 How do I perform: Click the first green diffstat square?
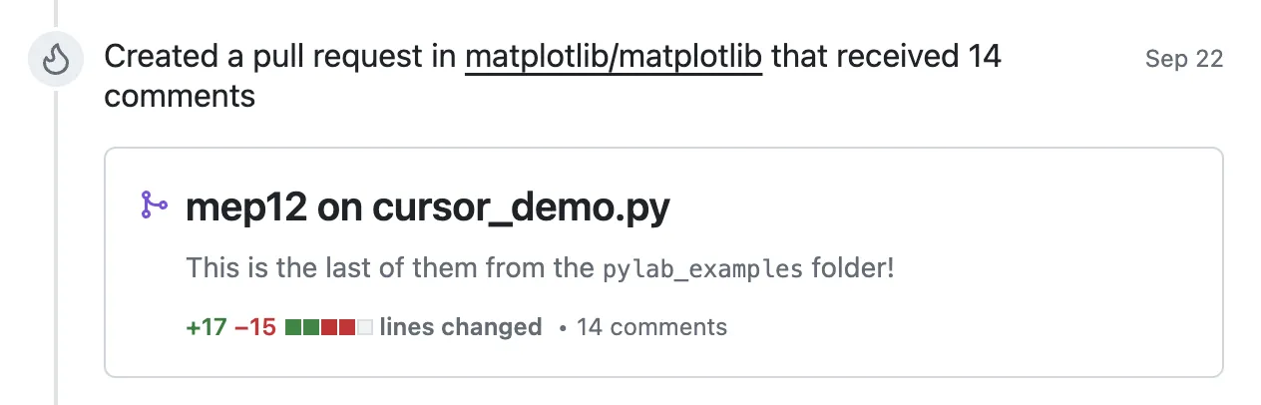(x=293, y=326)
